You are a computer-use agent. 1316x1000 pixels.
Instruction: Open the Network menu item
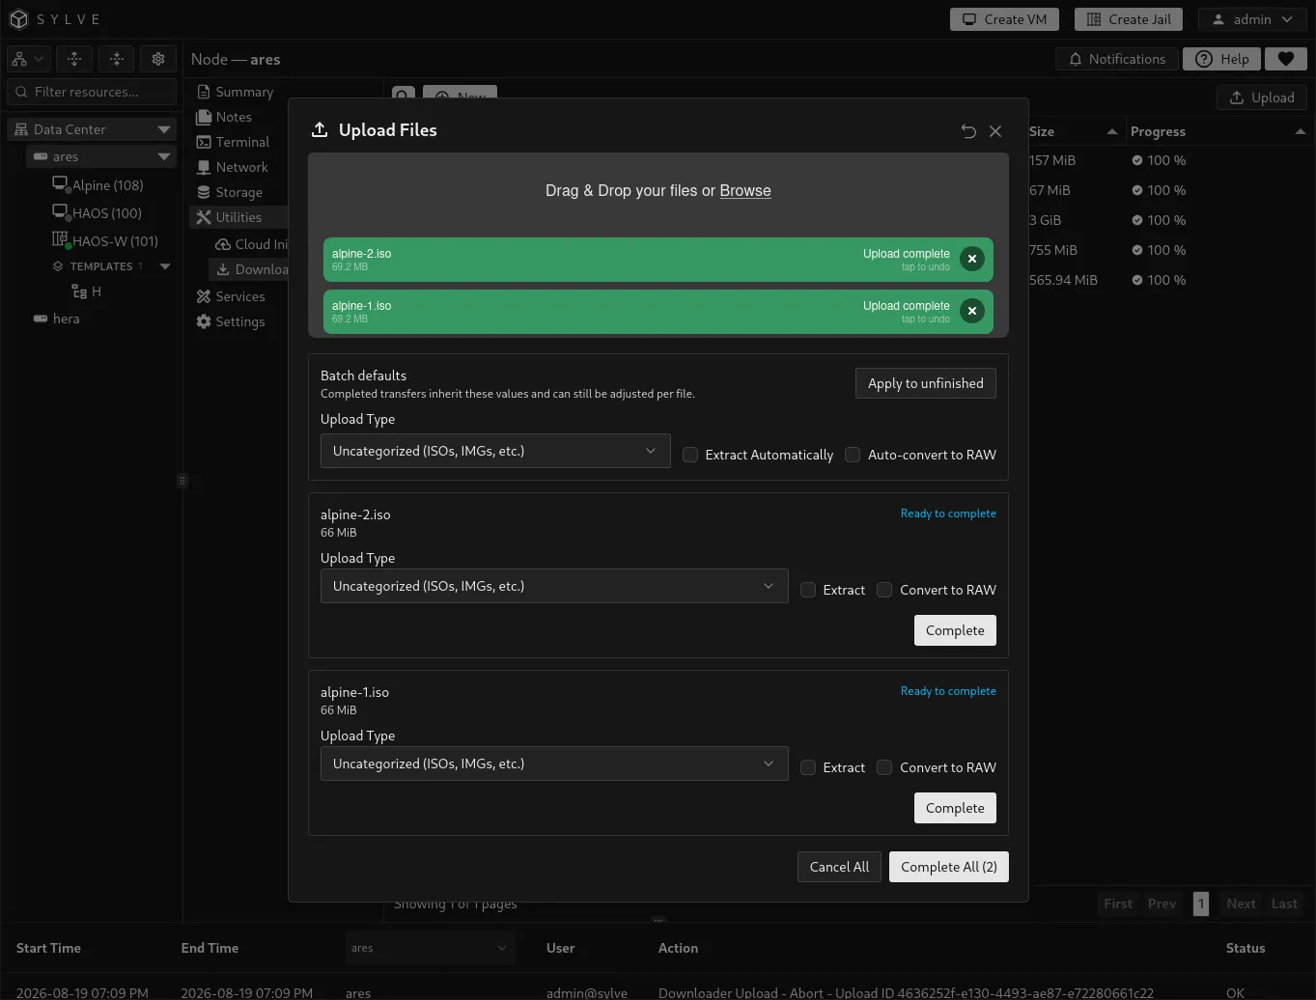coord(233,167)
